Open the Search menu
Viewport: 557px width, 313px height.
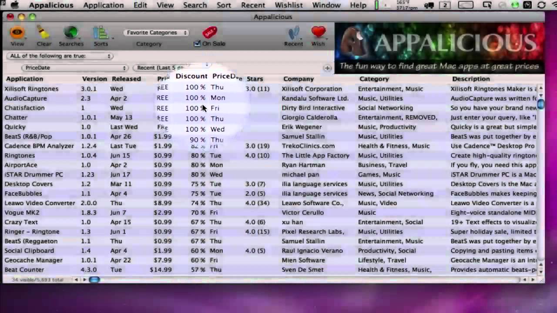click(195, 5)
